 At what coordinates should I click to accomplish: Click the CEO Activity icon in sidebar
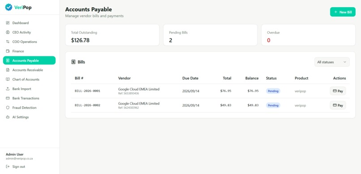click(x=8, y=32)
